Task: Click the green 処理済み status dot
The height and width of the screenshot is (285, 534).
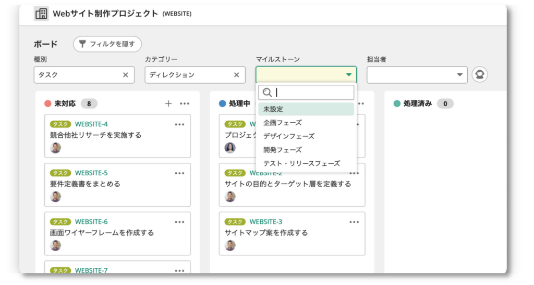Action: coord(397,103)
